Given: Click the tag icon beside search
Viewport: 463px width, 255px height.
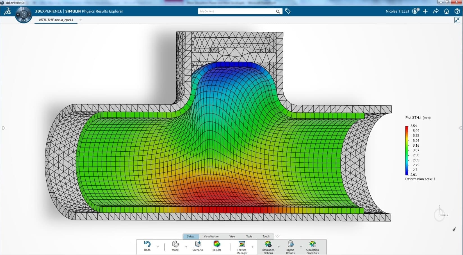Looking at the screenshot, I should pyautogui.click(x=288, y=11).
